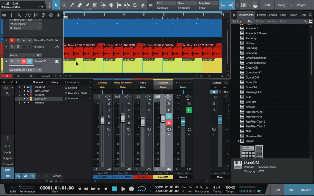This screenshot has height=196, width=314.
Task: Click the Quantize Q icon
Action: [x=134, y=5]
